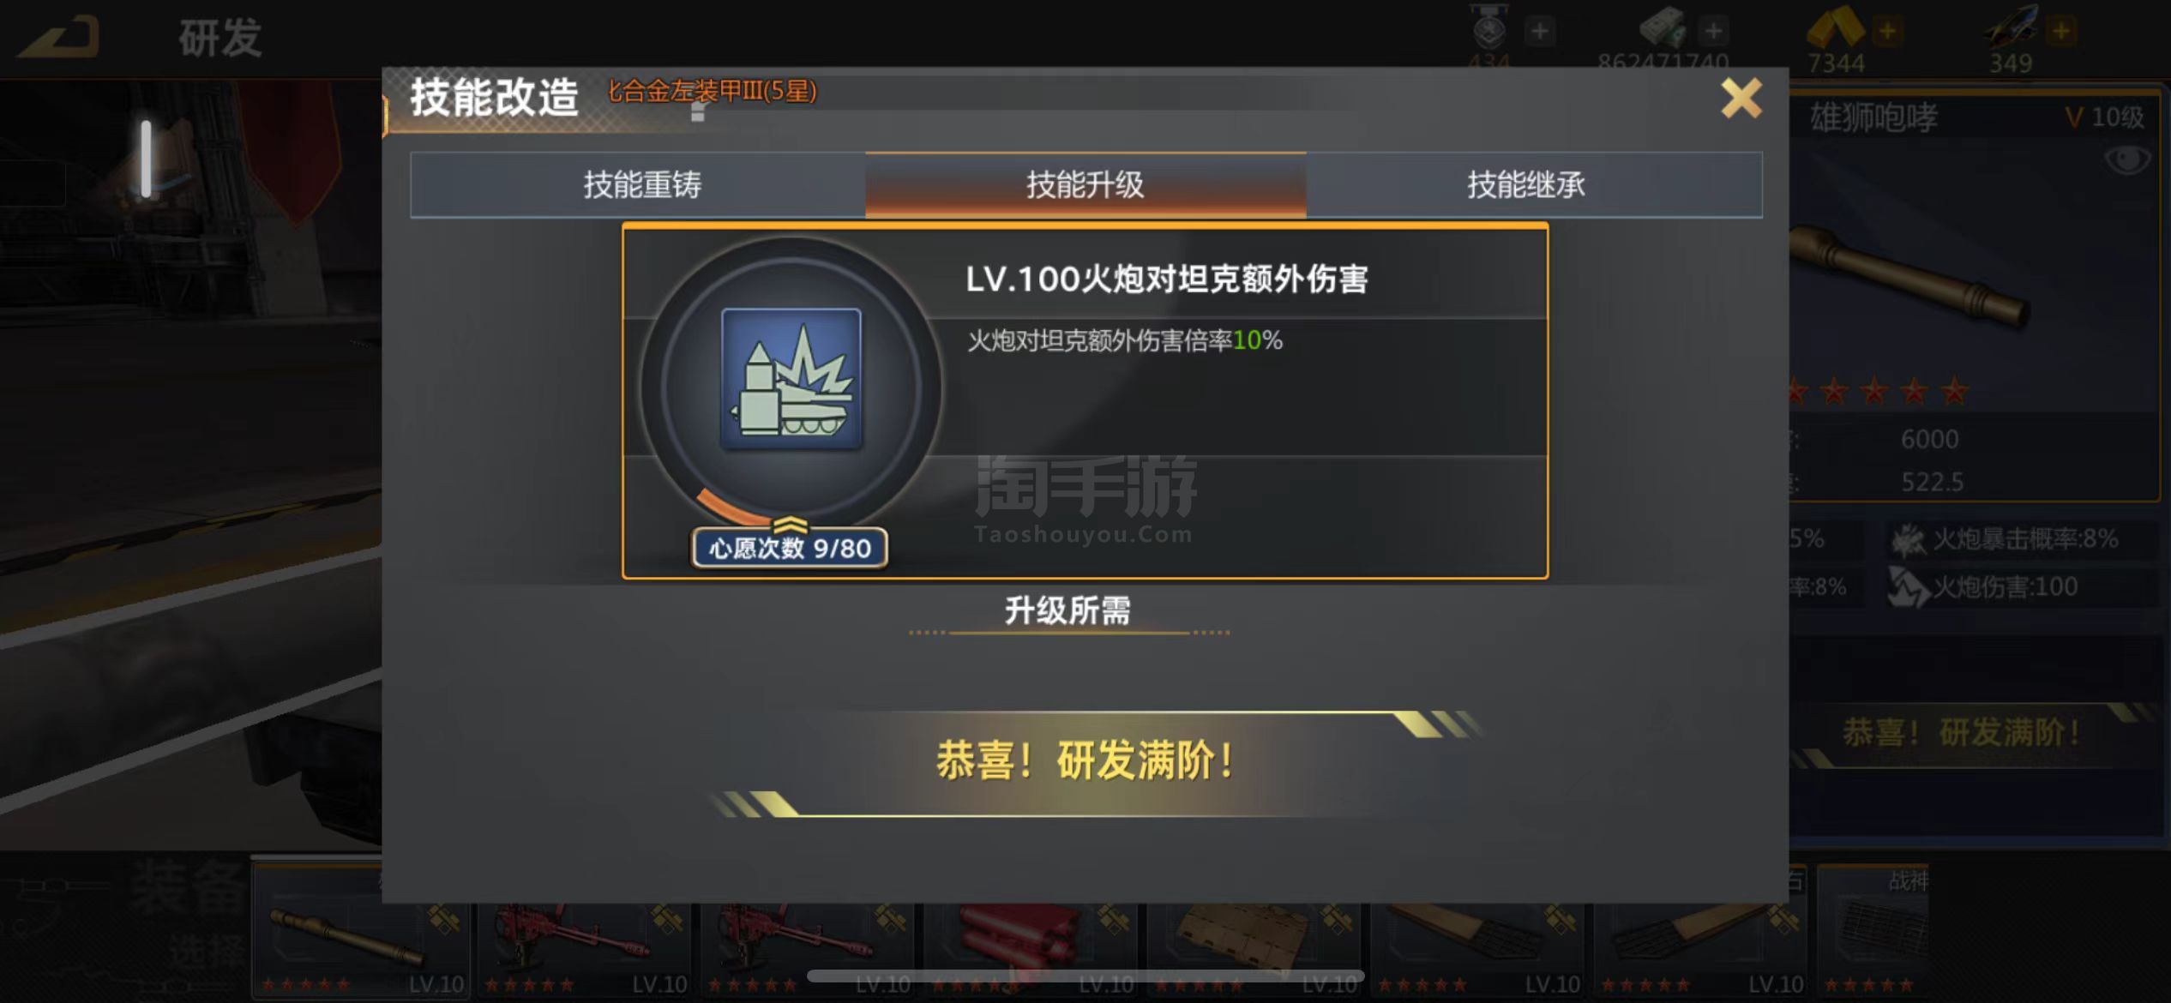Click the 火炮暴击概率 stat icon
Viewport: 2171px width, 1003px height.
(1909, 539)
